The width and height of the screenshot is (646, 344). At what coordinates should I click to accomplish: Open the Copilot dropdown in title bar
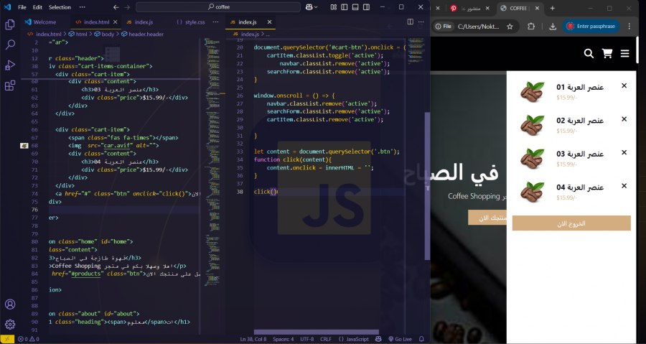pyautogui.click(x=317, y=7)
